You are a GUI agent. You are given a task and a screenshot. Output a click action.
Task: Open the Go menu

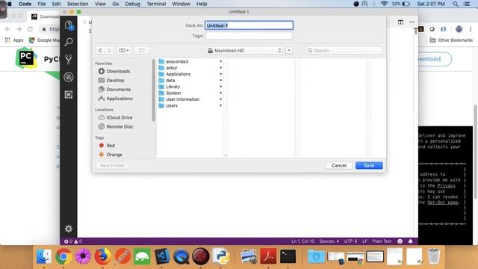[x=116, y=4]
